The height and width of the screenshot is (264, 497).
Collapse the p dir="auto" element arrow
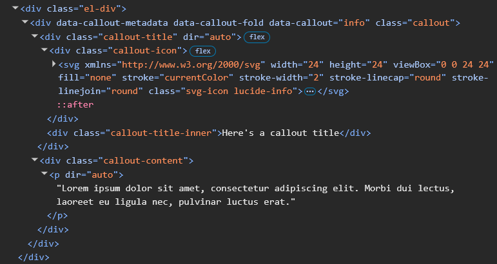44,174
